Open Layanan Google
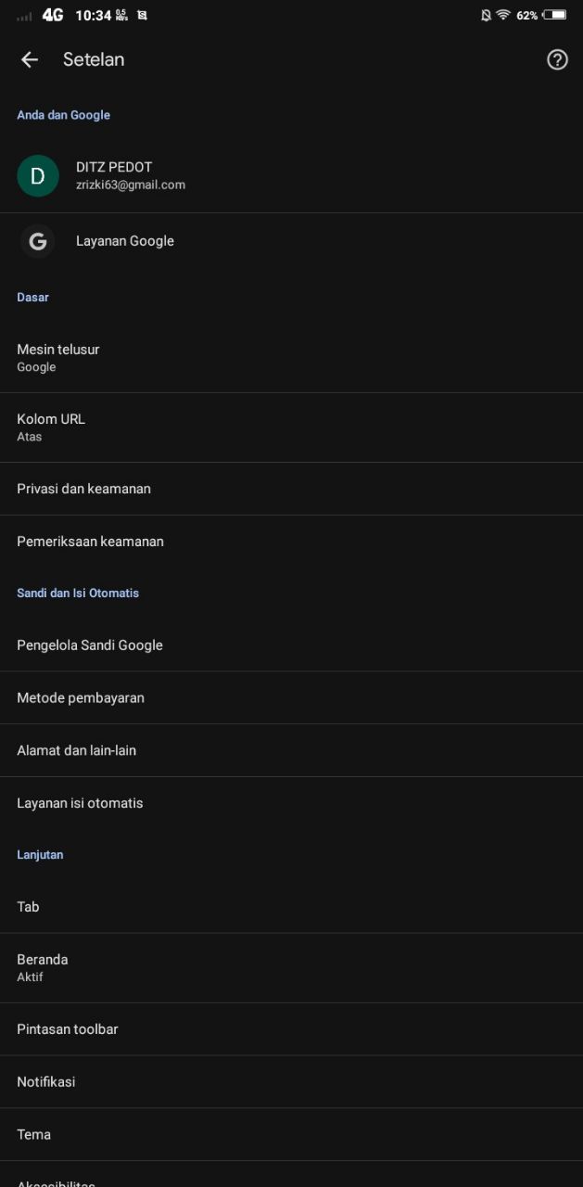Screen dimensions: 583x1187 [x=291, y=241]
